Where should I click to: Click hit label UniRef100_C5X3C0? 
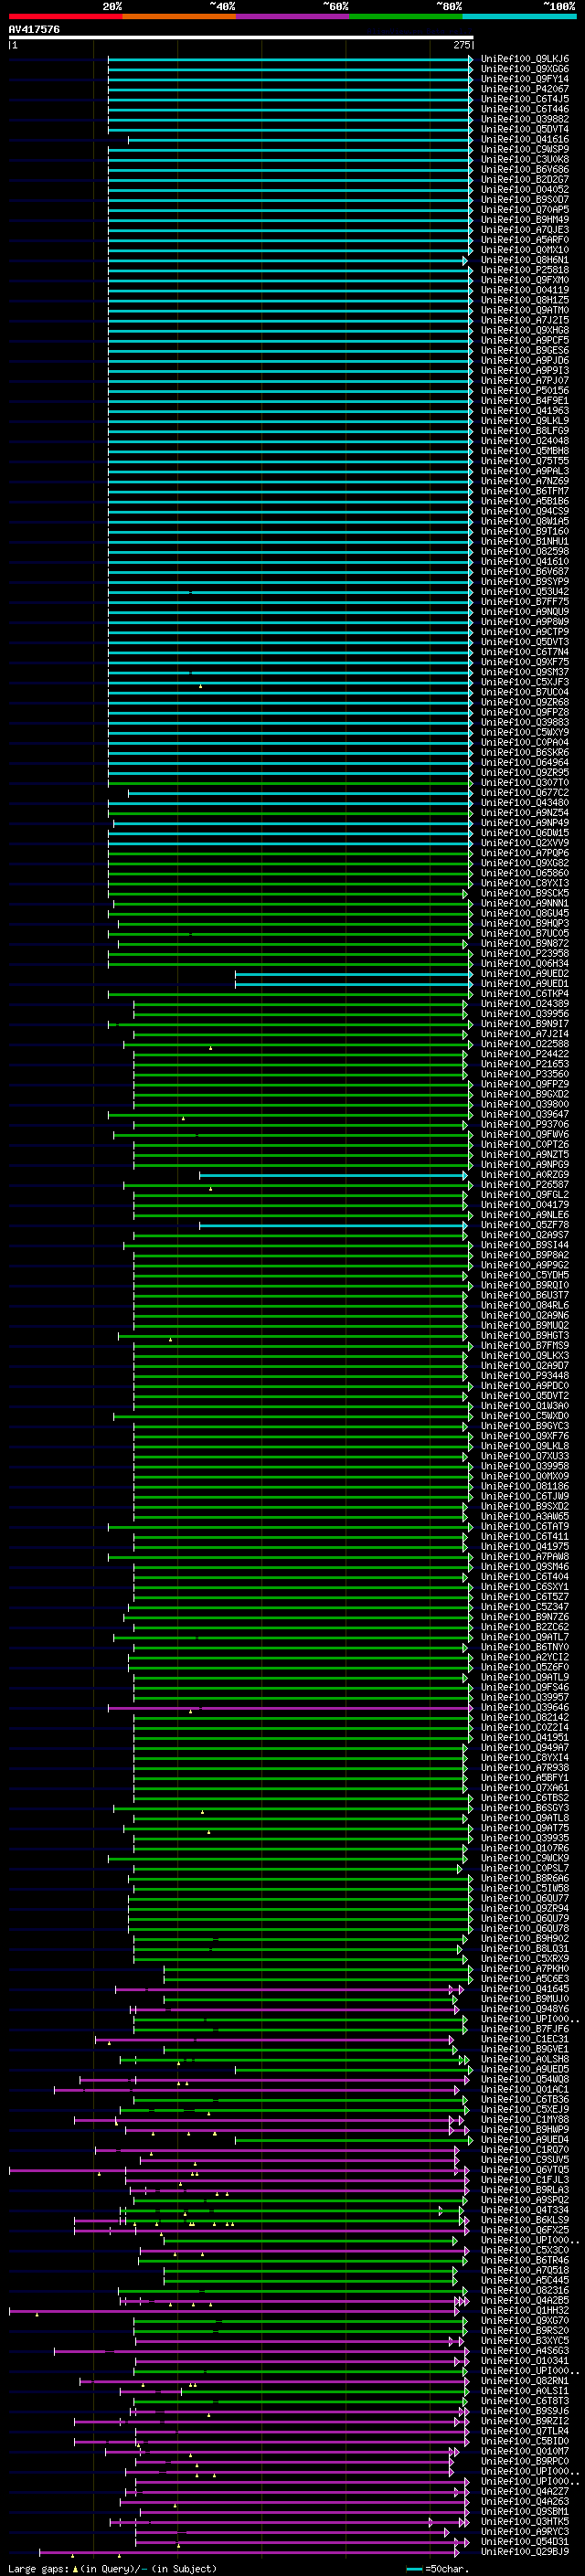(525, 2250)
